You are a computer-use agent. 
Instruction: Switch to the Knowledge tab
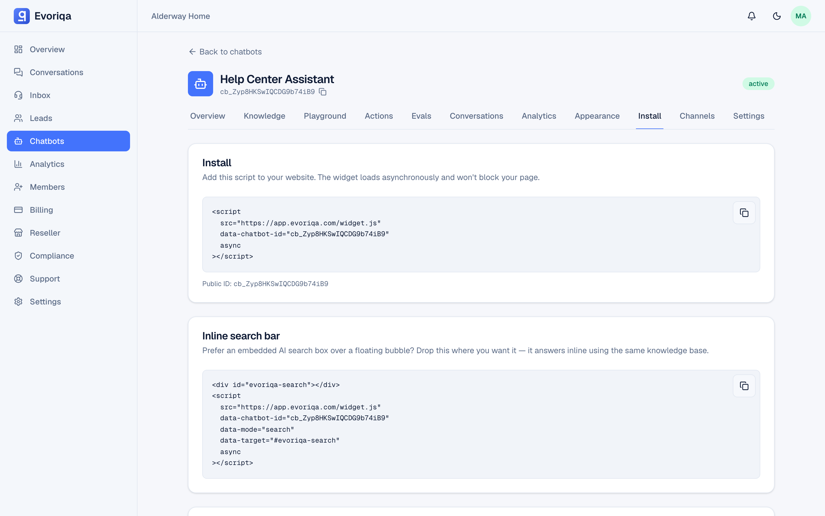(265, 116)
